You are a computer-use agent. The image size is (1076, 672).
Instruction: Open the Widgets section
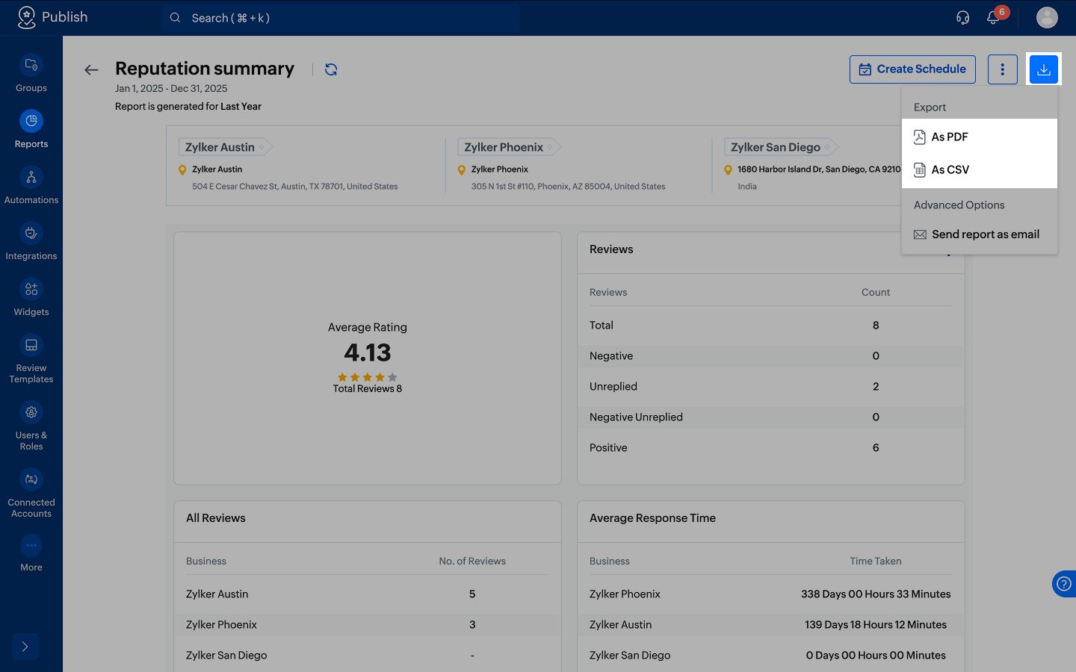31,298
